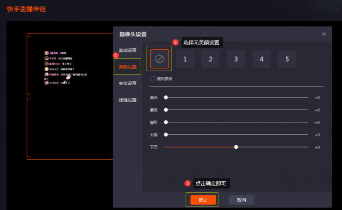Click the 美白 slider handle

[166, 97]
